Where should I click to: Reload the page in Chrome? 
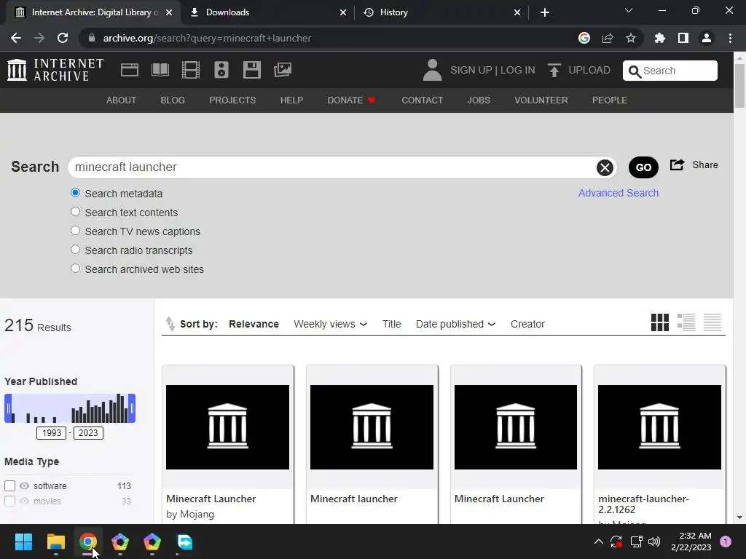63,38
